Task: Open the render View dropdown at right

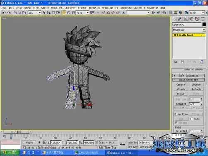Action: (197, 13)
